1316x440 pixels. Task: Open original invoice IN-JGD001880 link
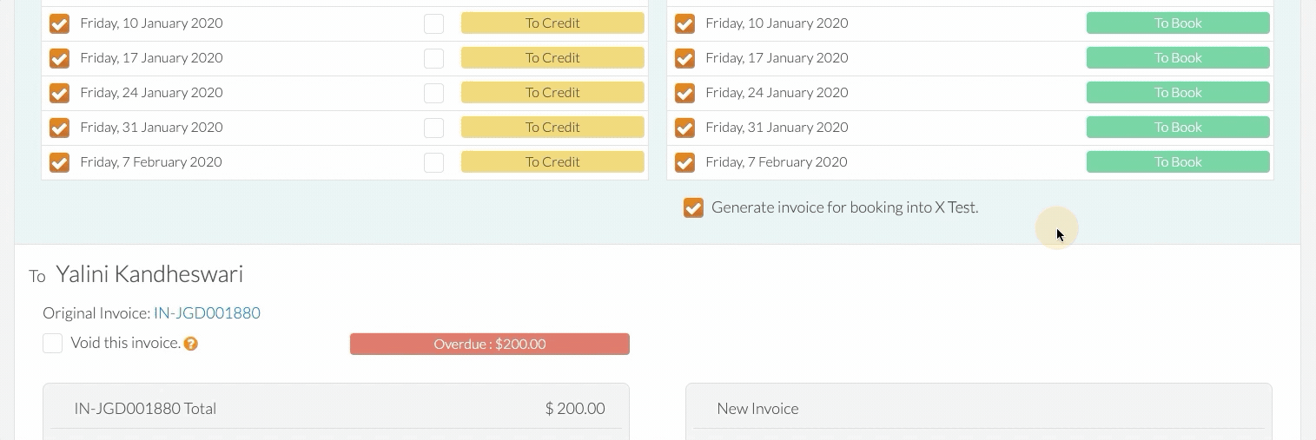click(207, 313)
